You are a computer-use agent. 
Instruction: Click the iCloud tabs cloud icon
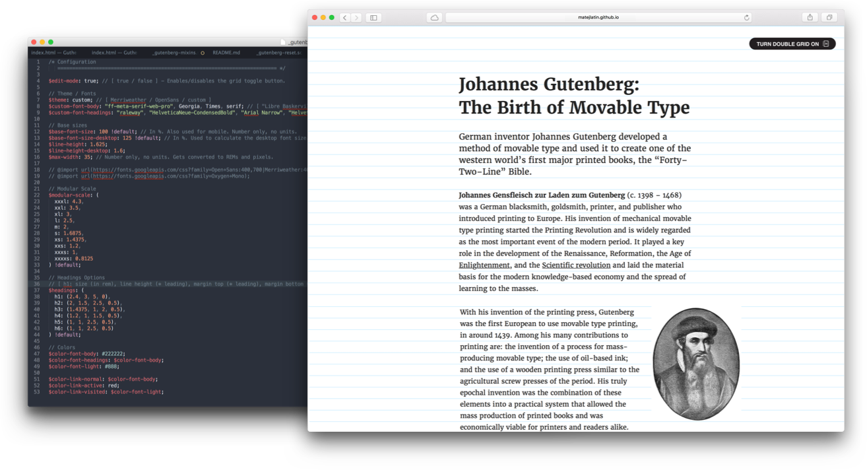point(434,18)
